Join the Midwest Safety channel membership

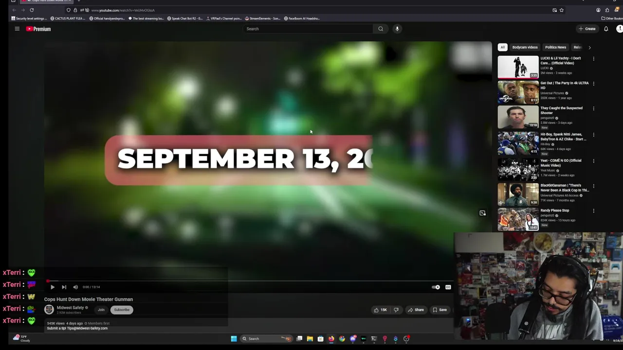pos(101,310)
